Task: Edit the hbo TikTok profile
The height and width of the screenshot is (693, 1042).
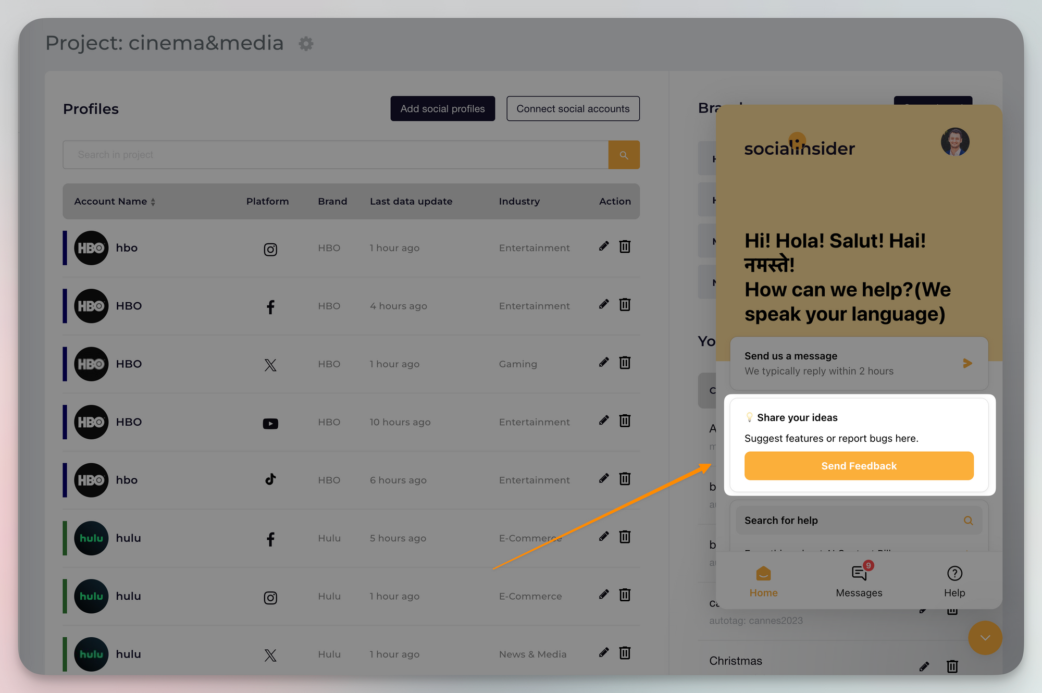Action: [604, 478]
